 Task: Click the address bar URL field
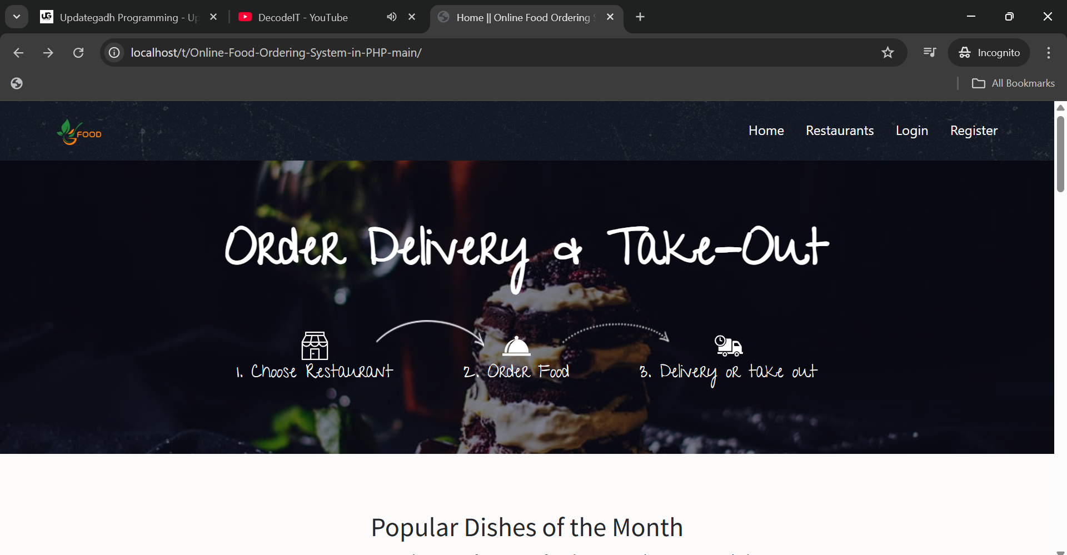click(500, 53)
